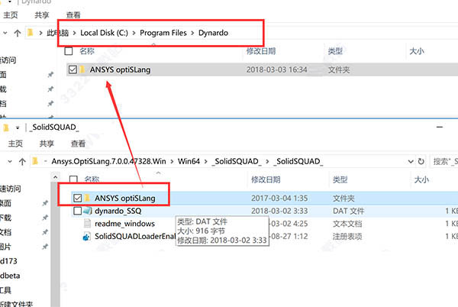Click date 2017-03-04 1:35 in _SolidSQUAD_ window
The image size is (458, 307).
tap(279, 199)
